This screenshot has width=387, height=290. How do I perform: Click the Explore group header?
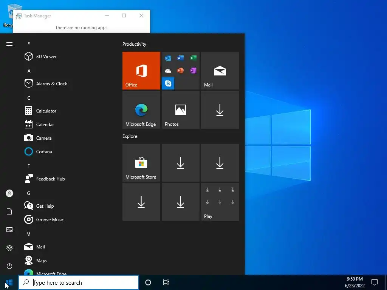pyautogui.click(x=130, y=136)
